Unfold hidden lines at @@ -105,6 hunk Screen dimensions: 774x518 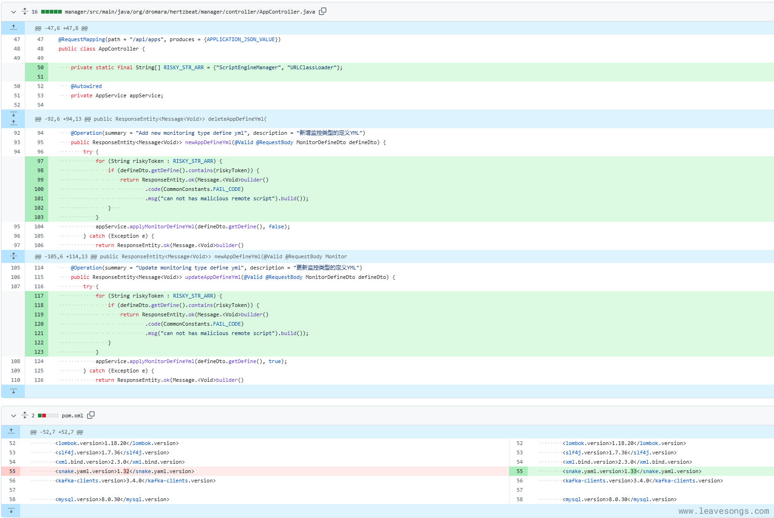(x=14, y=256)
